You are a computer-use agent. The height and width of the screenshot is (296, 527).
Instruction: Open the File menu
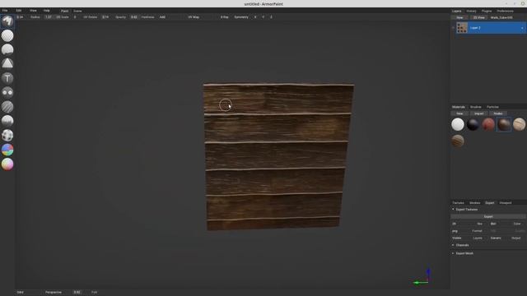point(5,11)
